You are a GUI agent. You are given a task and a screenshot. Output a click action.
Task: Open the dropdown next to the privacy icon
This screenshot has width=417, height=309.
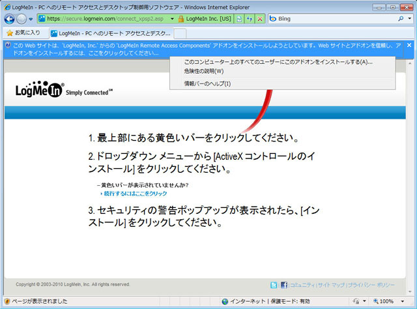point(364,301)
